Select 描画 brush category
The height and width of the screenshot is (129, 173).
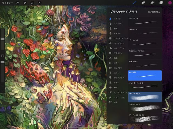pyautogui.click(x=116, y=29)
